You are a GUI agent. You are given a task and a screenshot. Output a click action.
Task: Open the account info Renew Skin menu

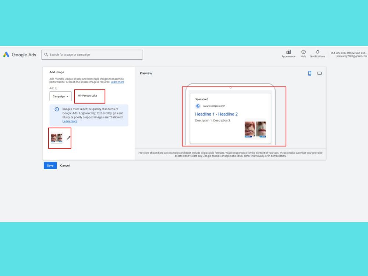pos(349,54)
